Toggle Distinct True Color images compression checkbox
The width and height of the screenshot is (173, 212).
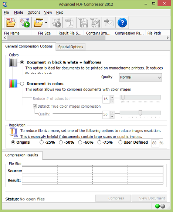[x=35, y=107]
